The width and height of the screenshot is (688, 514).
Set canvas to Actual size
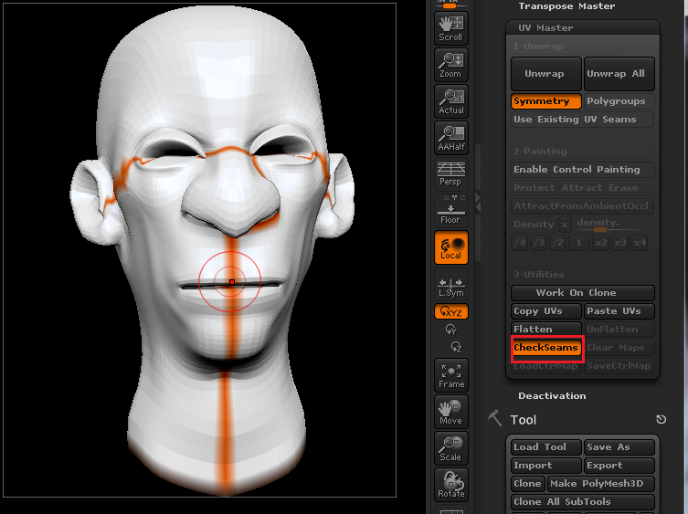[451, 100]
